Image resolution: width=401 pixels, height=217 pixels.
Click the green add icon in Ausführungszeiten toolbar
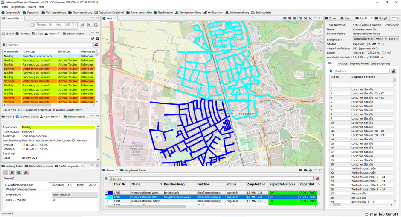click(x=19, y=172)
